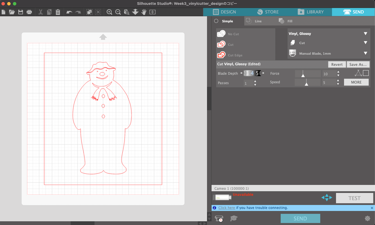Image resolution: width=375 pixels, height=225 pixels.
Task: Increase Force value with up stepper
Action: coord(338,72)
